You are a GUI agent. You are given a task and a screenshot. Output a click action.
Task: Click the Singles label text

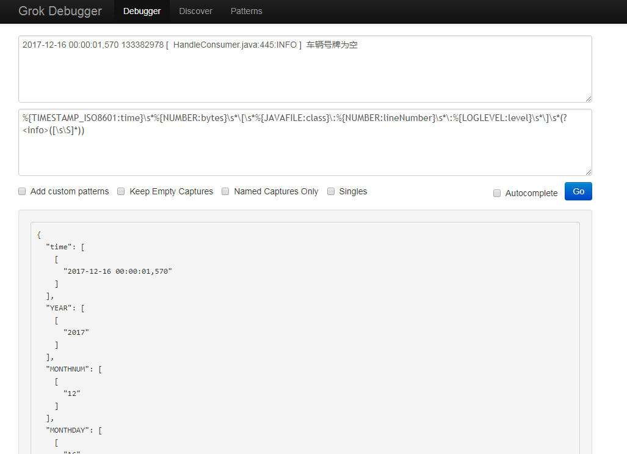(353, 191)
